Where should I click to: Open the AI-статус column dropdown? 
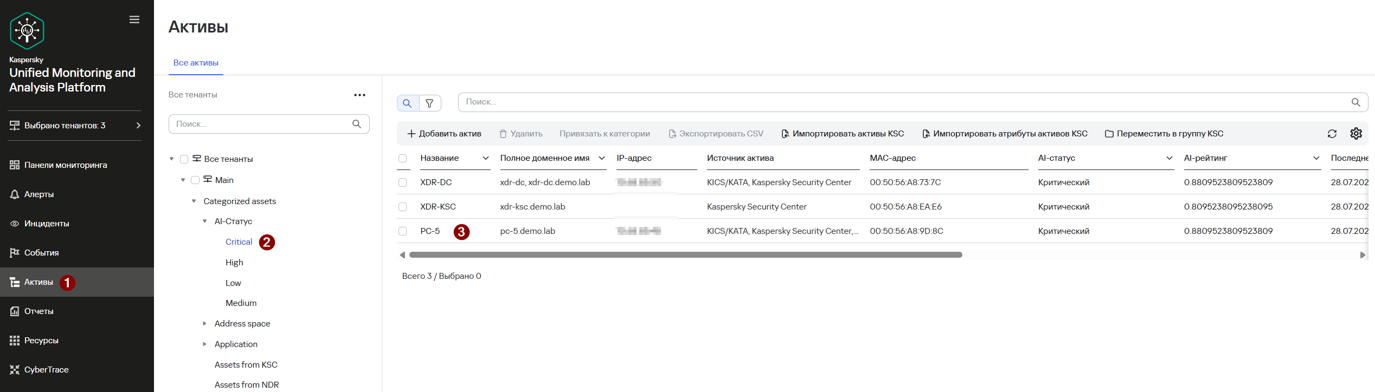pyautogui.click(x=1170, y=158)
